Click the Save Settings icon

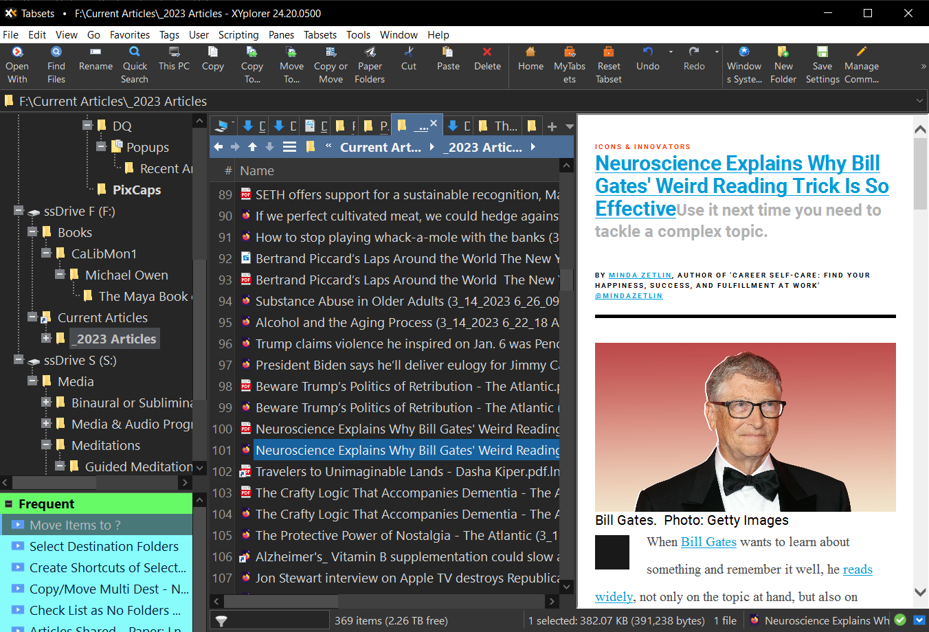pos(822,52)
